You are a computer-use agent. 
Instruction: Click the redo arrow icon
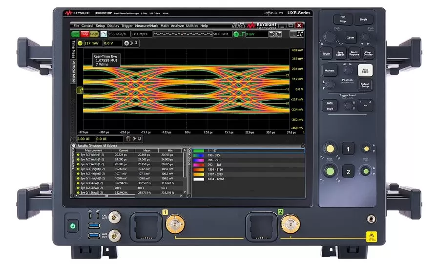278,34
